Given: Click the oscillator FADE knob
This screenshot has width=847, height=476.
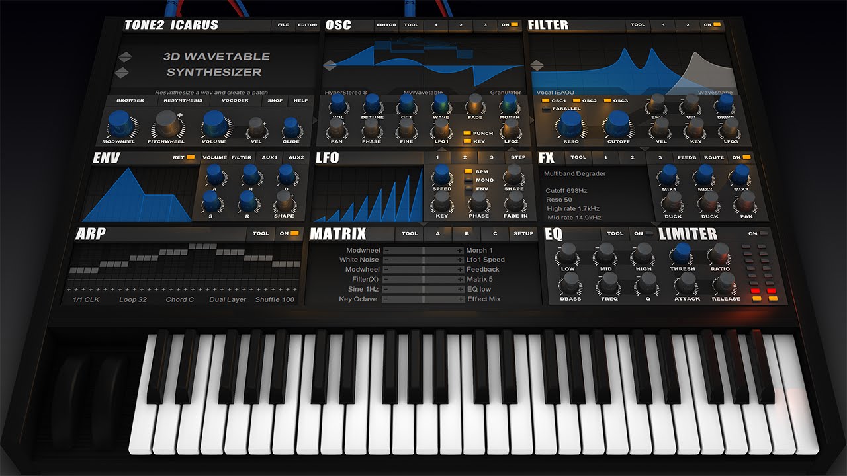Looking at the screenshot, I should [475, 103].
